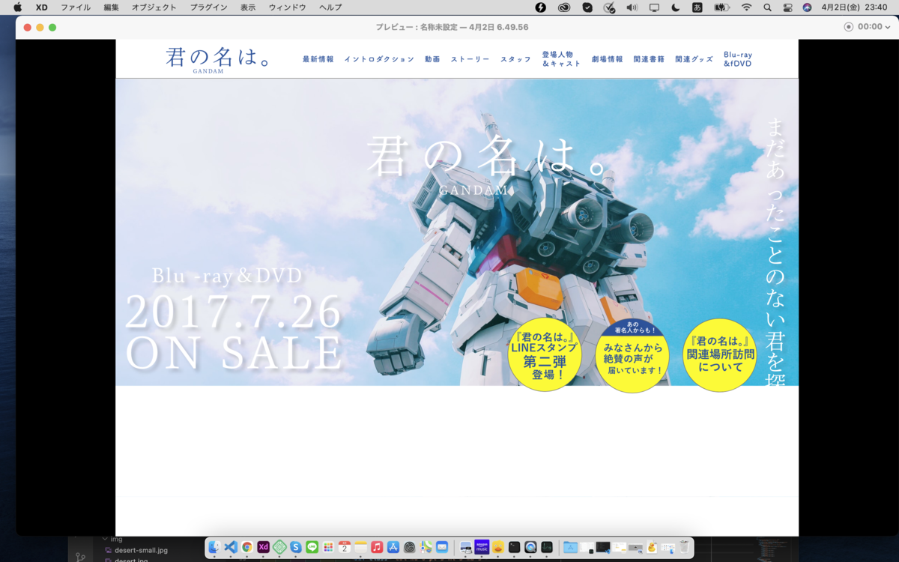Open Calendar in the Dock
Viewport: 899px width, 562px height.
pyautogui.click(x=344, y=547)
